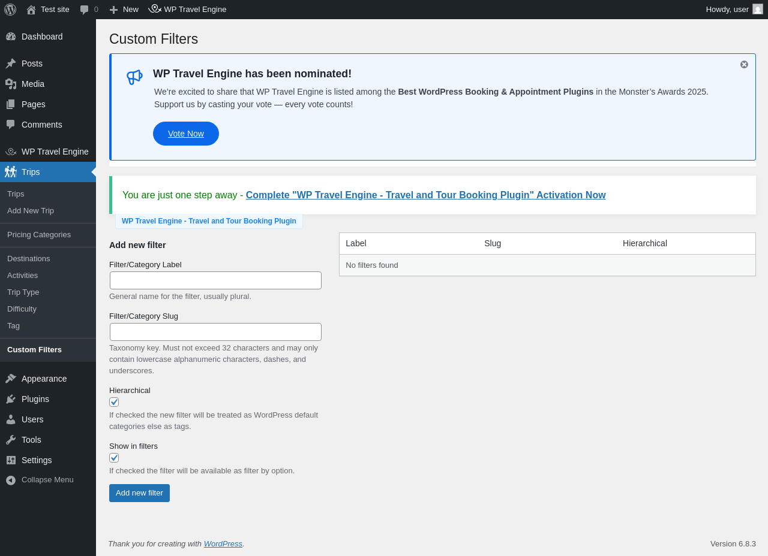Click the Settings sliders icon
Screen dimensions: 768x556
[11, 460]
